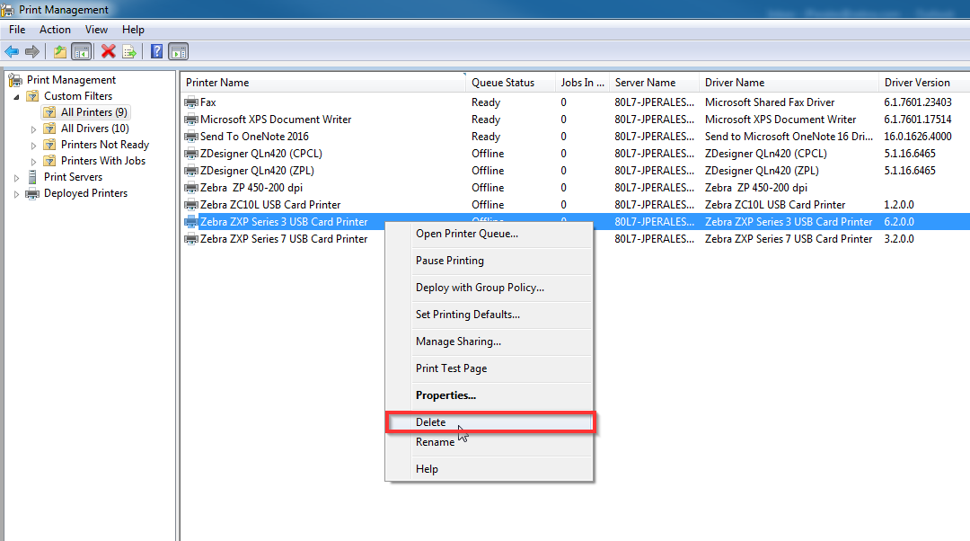Click the Print Management root node icon
The width and height of the screenshot is (970, 541).
(15, 80)
